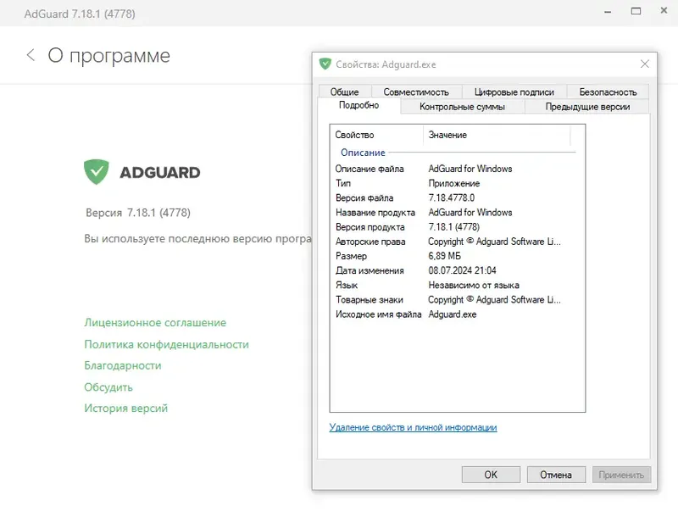Open the Контрольные суммы tab
The width and height of the screenshot is (678, 517).
(462, 107)
